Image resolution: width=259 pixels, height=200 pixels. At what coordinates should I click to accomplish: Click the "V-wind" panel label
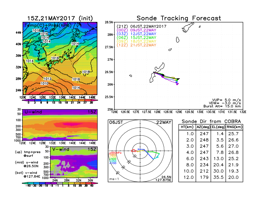click(60, 149)
